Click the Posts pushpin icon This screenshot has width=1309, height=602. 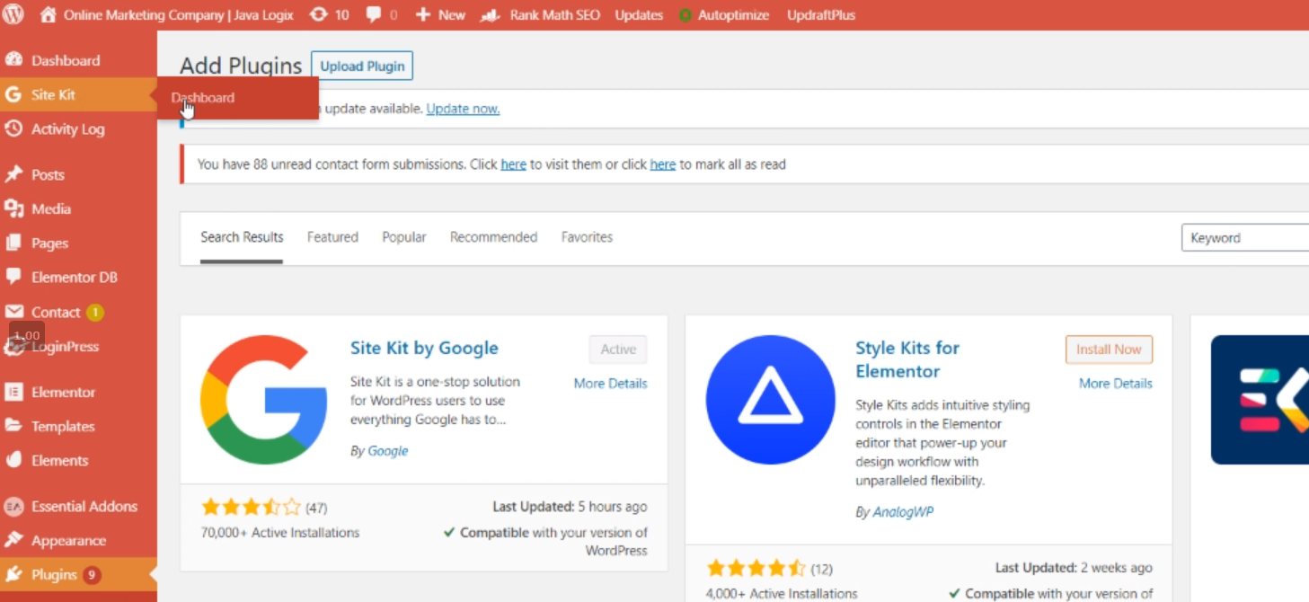(13, 174)
